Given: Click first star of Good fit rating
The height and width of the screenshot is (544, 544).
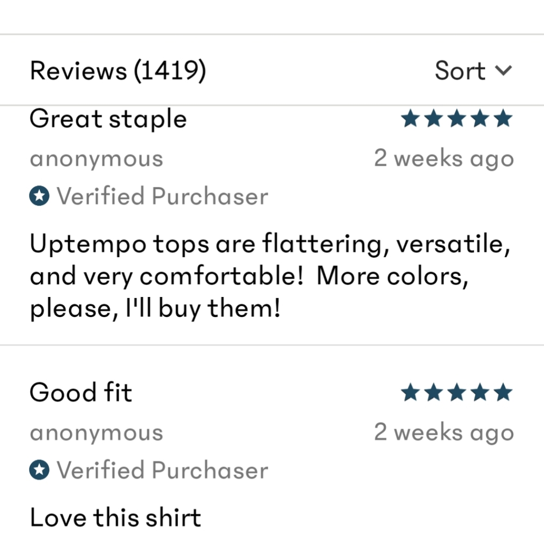Looking at the screenshot, I should click(411, 392).
